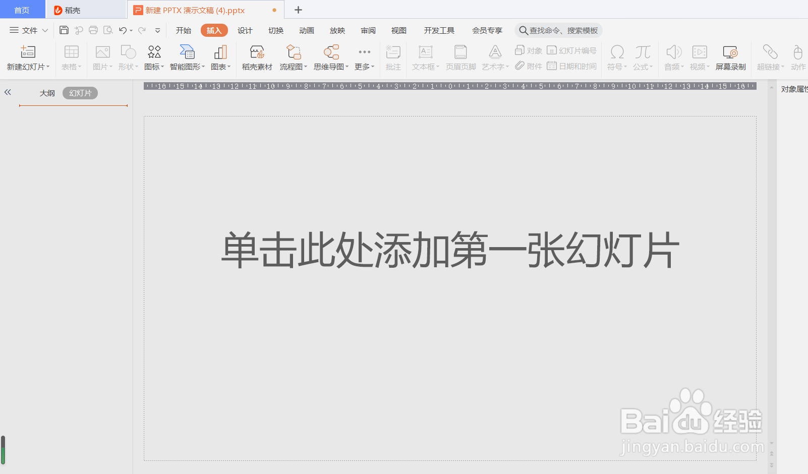Click the Save icon in quick toolbar
808x474 pixels.
tap(64, 30)
